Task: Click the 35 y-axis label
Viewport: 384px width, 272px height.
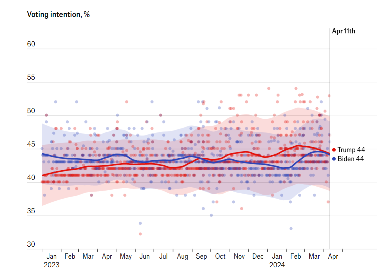Action: pos(31,211)
